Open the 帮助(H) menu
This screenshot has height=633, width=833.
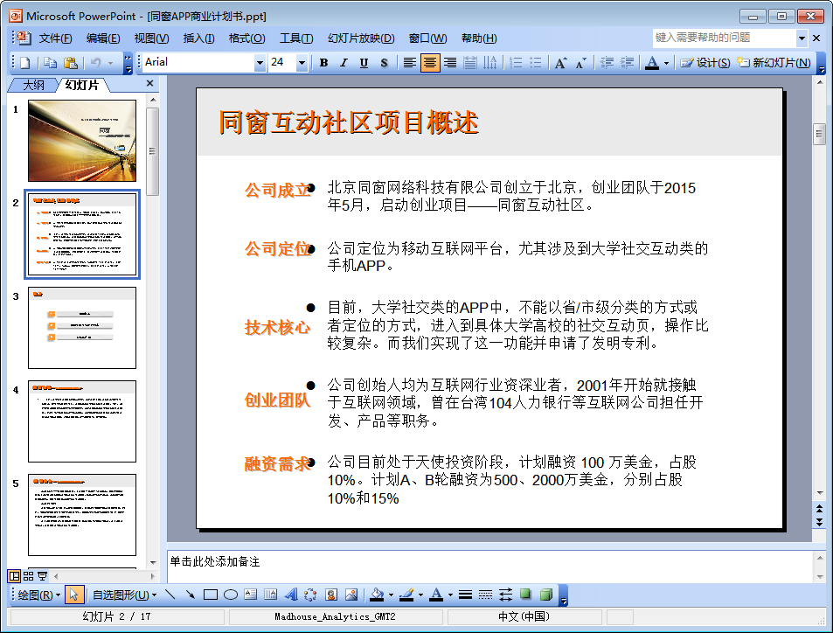tap(479, 38)
